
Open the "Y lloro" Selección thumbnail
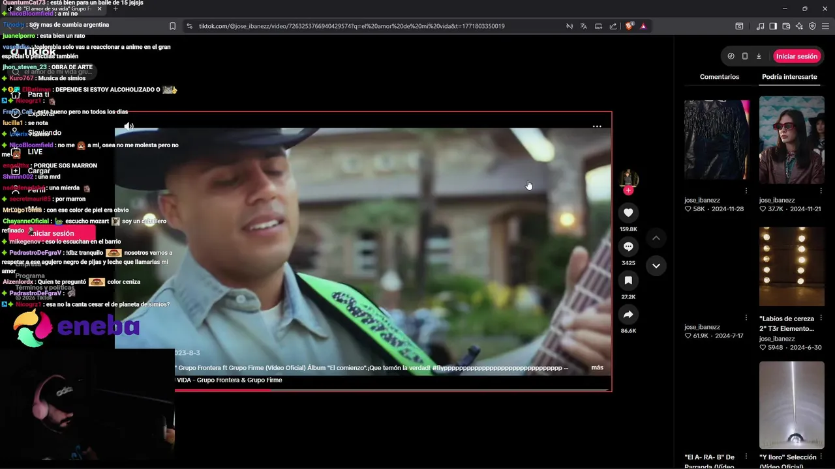click(x=792, y=405)
